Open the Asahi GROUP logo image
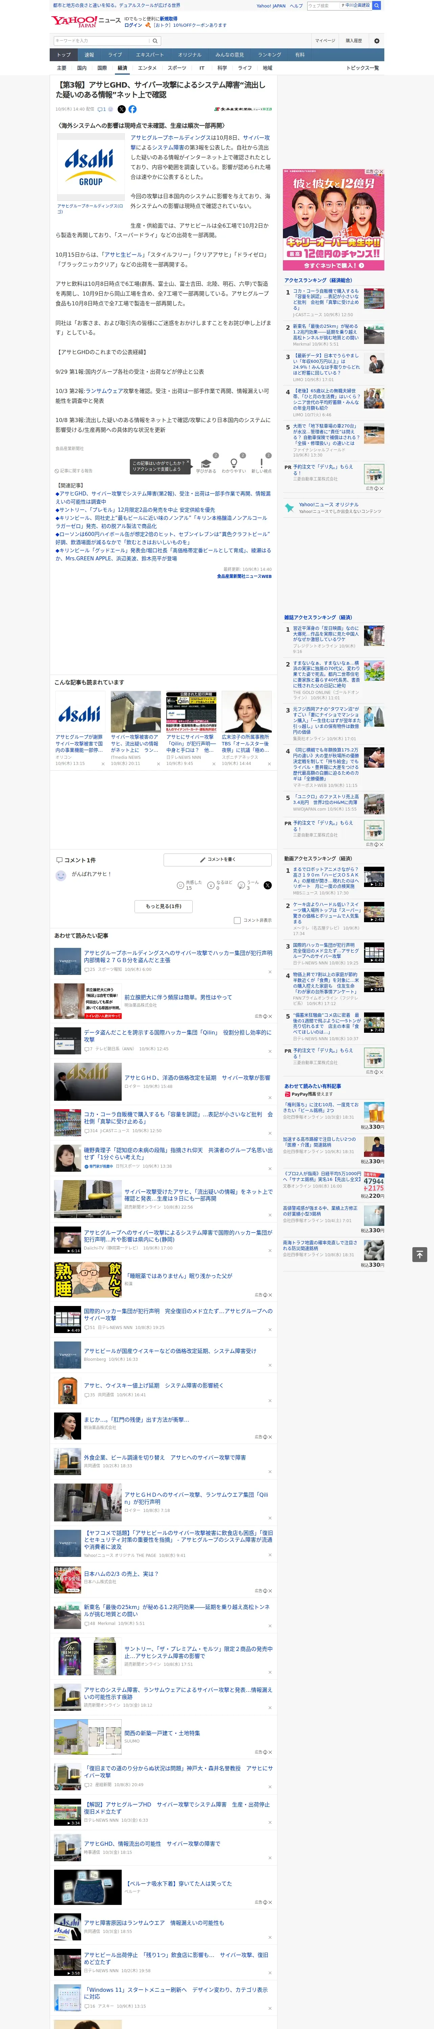Screen dimensions: 434x2029 point(90,168)
